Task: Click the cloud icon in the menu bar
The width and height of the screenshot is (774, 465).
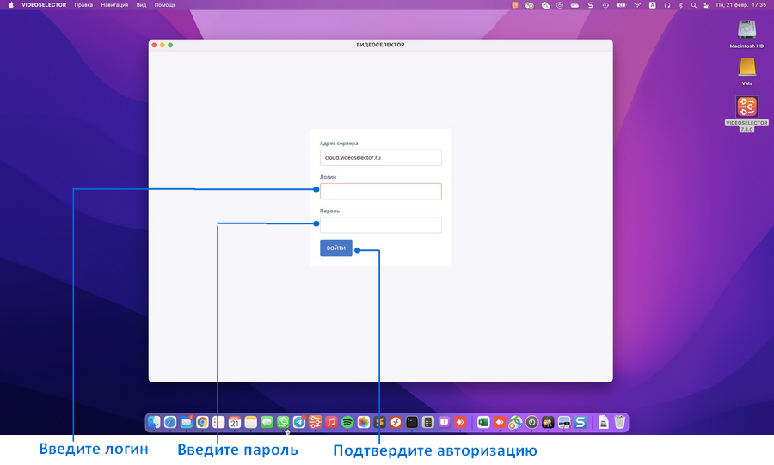Action: [574, 5]
